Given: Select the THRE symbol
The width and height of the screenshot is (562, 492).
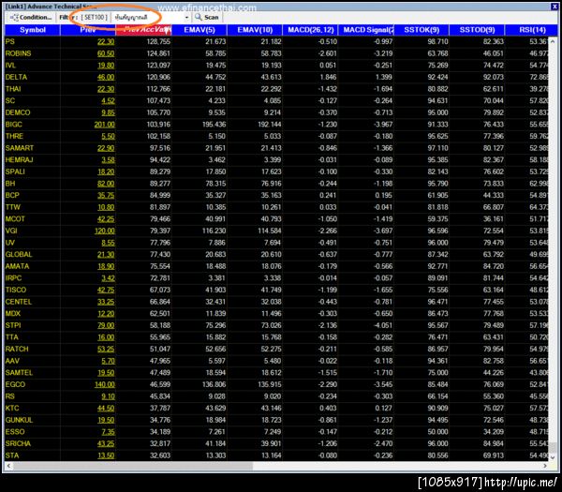Looking at the screenshot, I should [x=14, y=136].
